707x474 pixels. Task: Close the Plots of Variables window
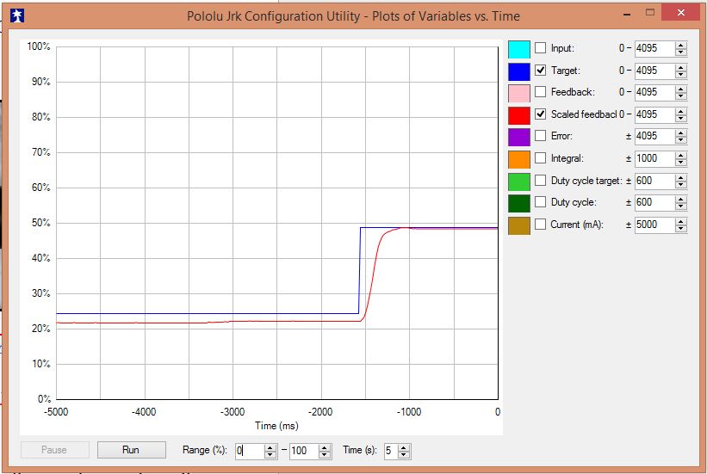(681, 13)
